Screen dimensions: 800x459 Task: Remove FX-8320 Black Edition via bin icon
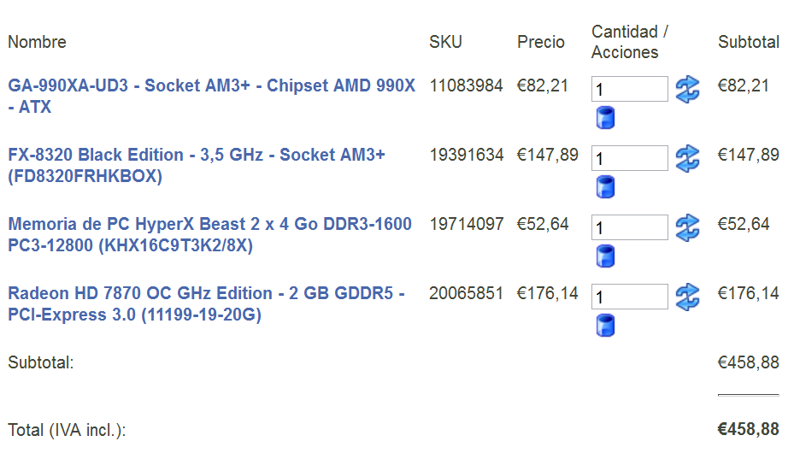click(x=606, y=187)
